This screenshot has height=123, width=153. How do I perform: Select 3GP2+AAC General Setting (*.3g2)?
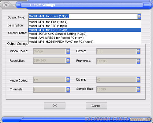pos(85,34)
